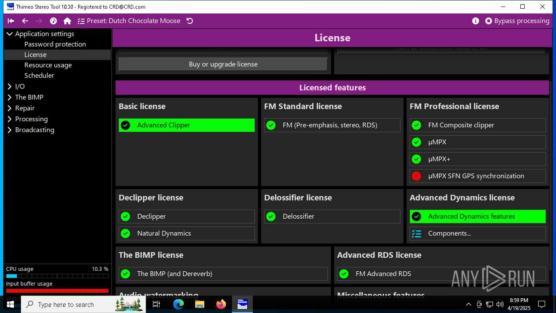Screen dimensions: 556x313
Task: Open volume tray icon
Action: 500,304
